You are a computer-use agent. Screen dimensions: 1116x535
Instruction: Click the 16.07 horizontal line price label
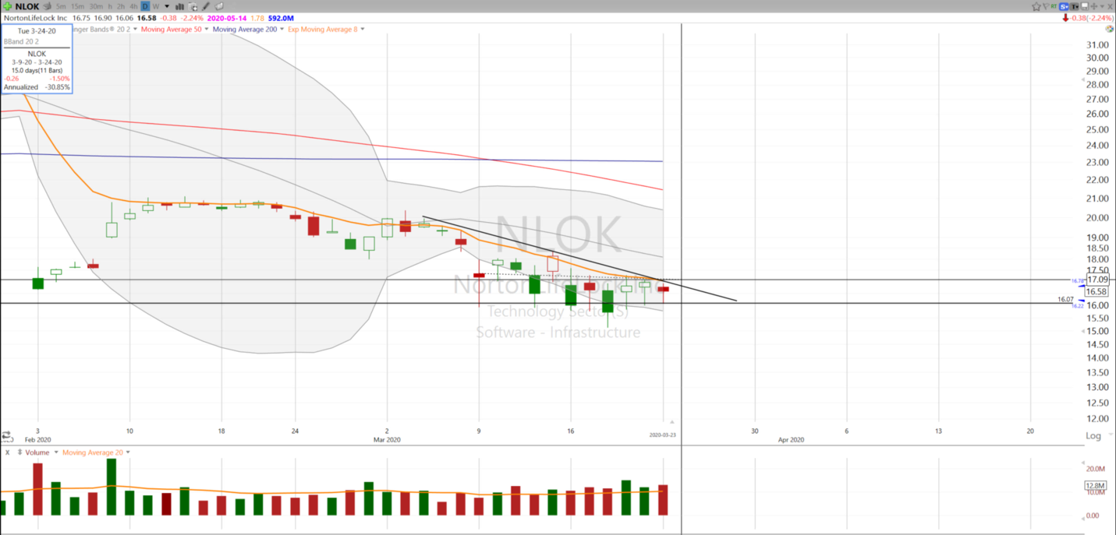pos(1065,299)
